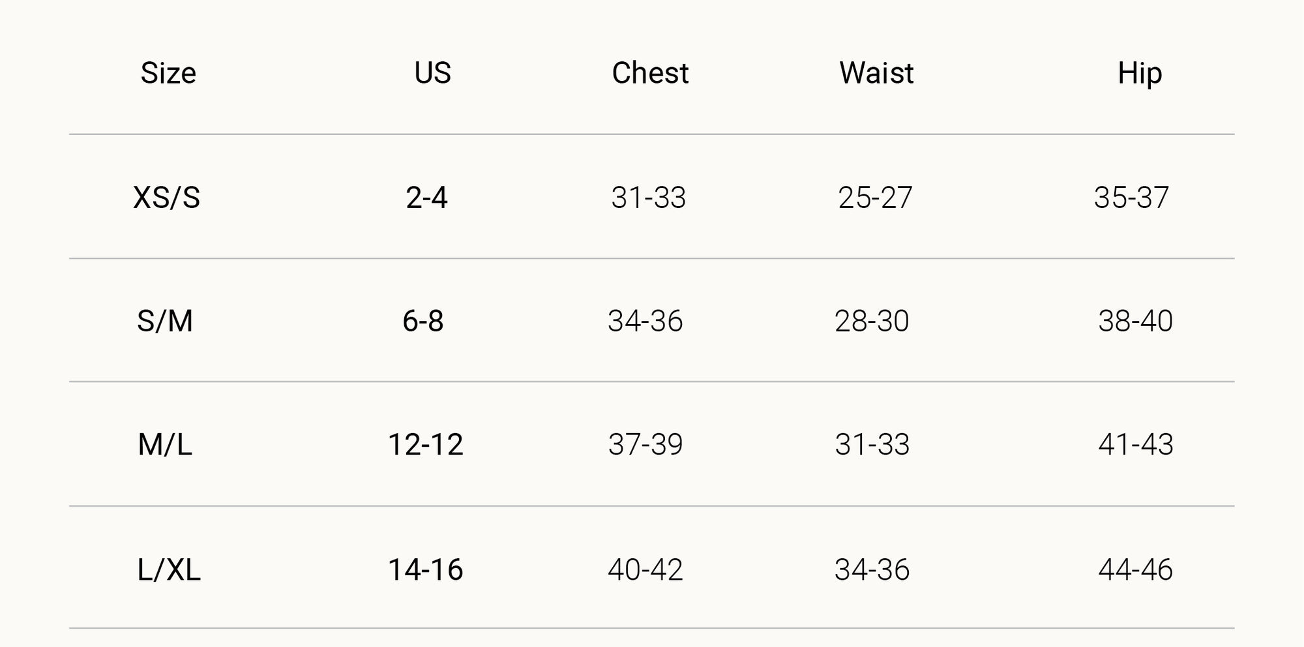Click the chest measurement 37-39

point(645,445)
